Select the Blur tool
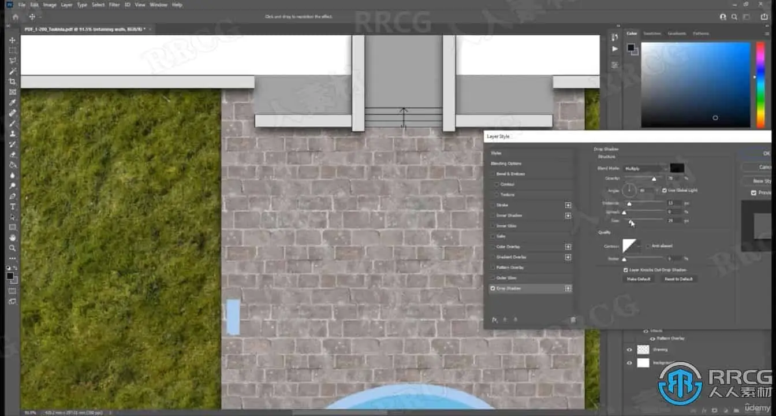 coord(13,175)
